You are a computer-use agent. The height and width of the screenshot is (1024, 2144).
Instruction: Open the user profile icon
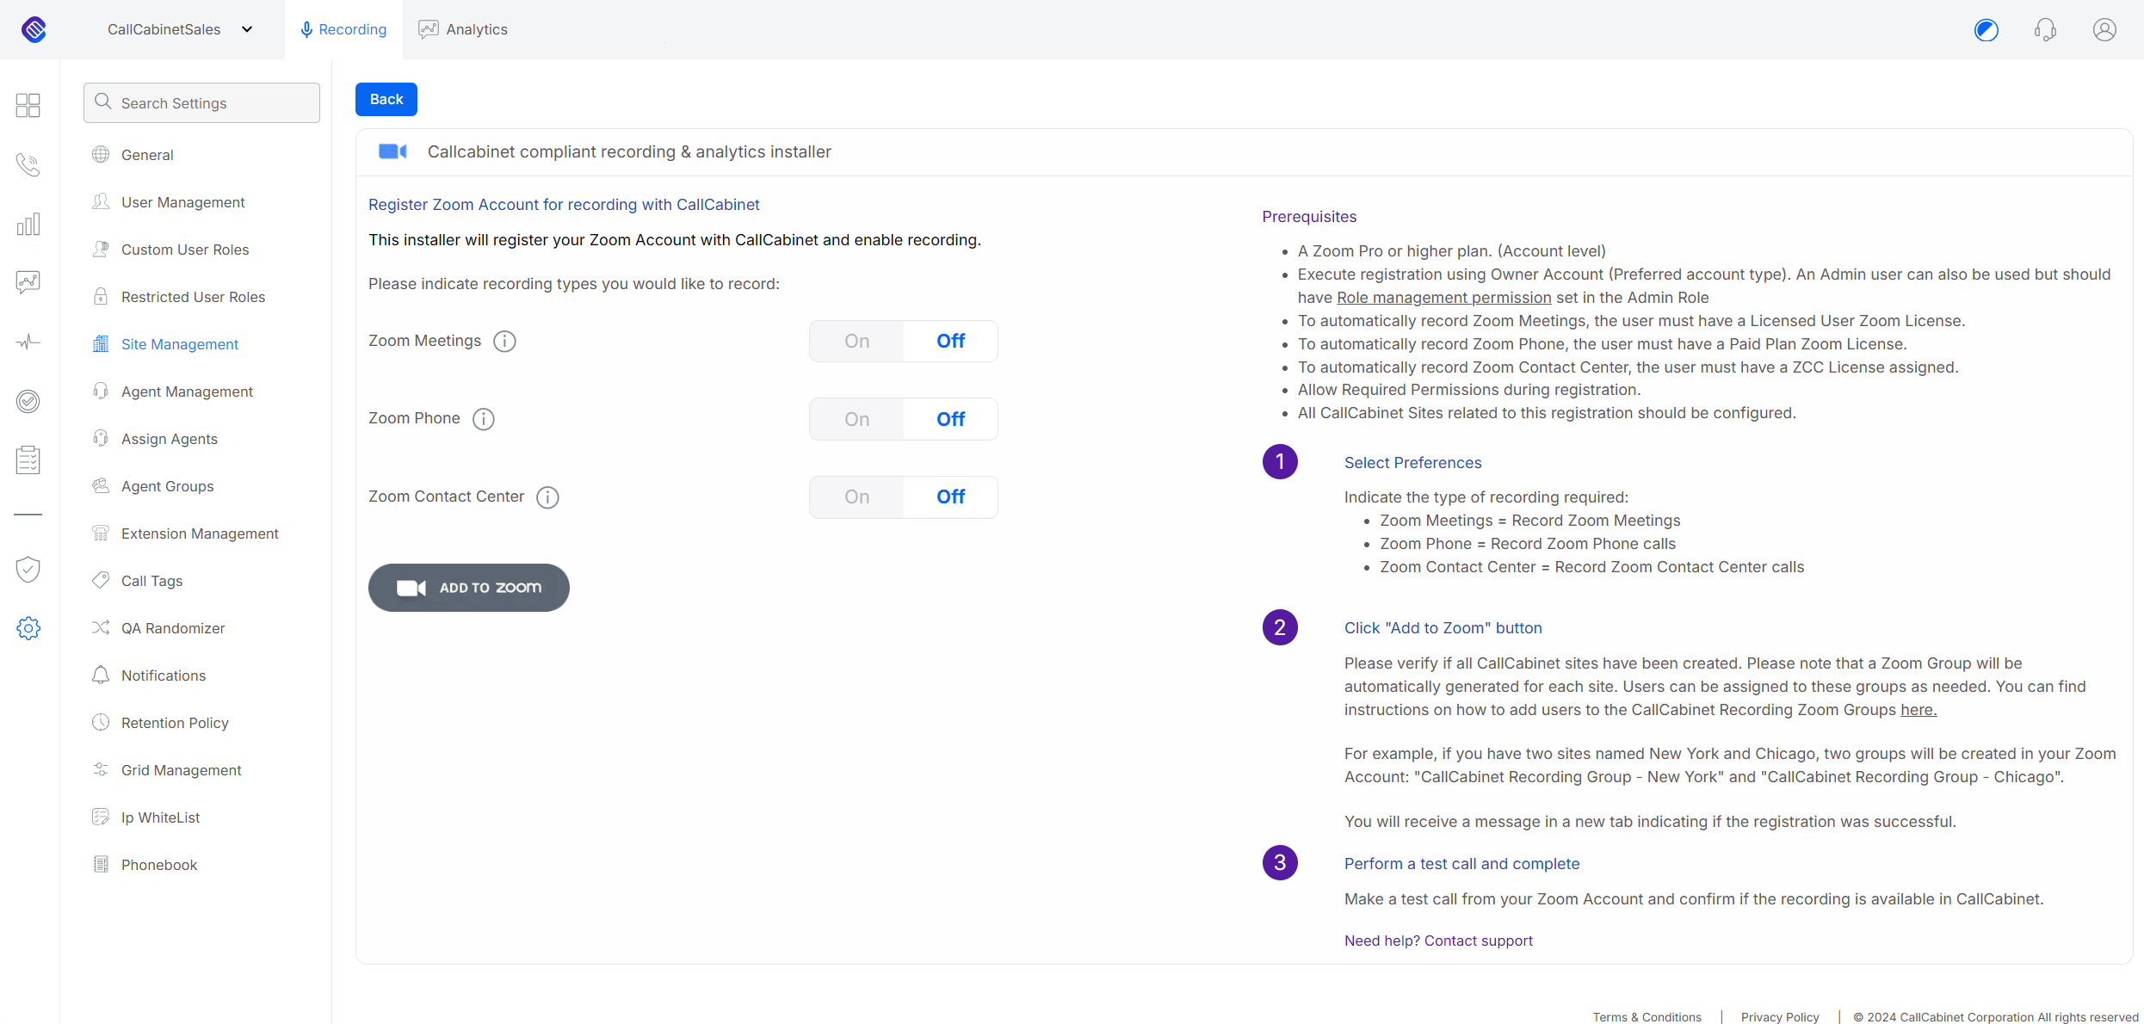pos(2104,29)
